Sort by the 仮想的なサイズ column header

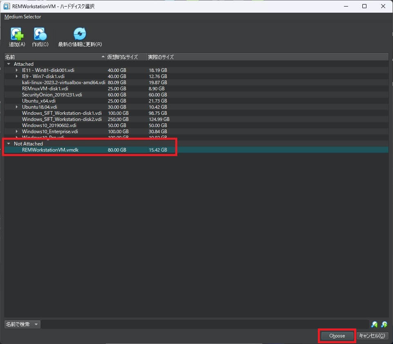pyautogui.click(x=126, y=57)
